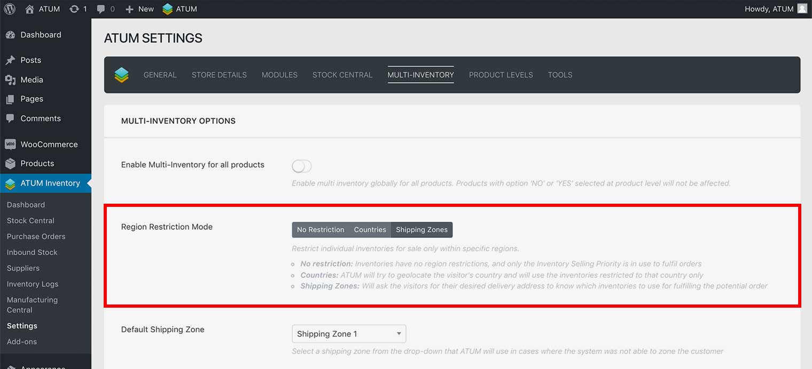
Task: Click the WooCommerce icon in sidebar
Action: click(x=10, y=145)
